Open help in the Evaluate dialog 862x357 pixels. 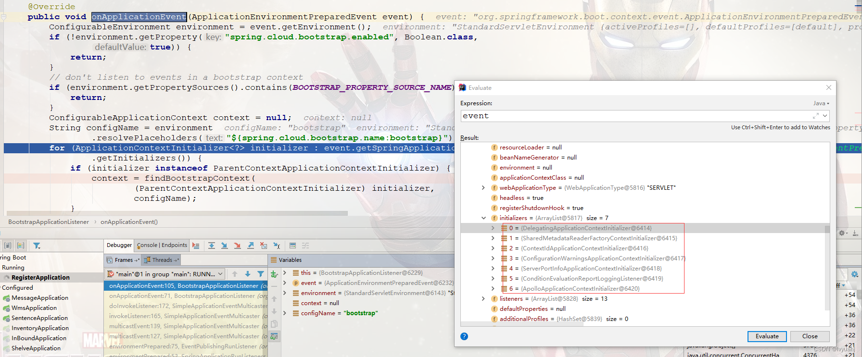464,336
